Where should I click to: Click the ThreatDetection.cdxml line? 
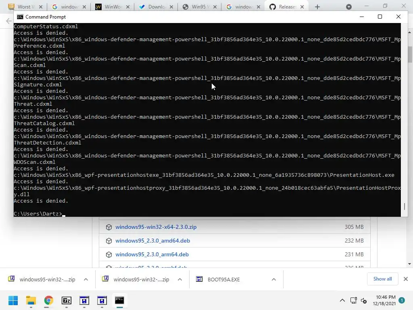tap(48, 142)
